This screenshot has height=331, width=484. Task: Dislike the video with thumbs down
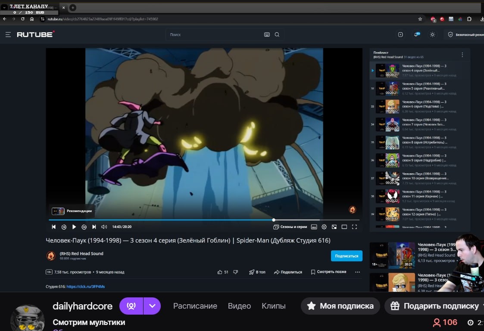[x=235, y=272]
